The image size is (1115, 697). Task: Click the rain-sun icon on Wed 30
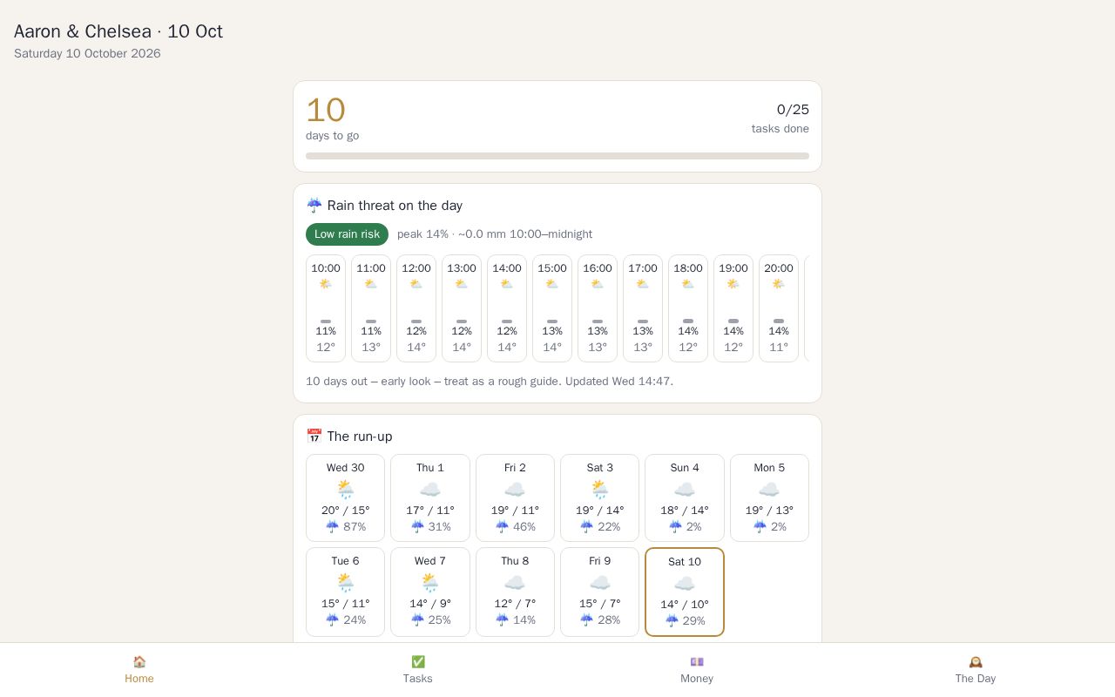[x=346, y=490]
